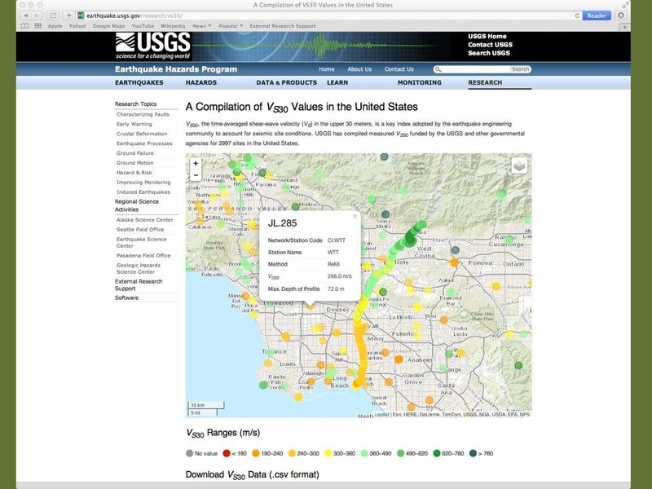Reload the page from the address bar

coord(577,15)
